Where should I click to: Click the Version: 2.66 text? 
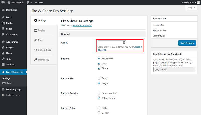pos(159,36)
